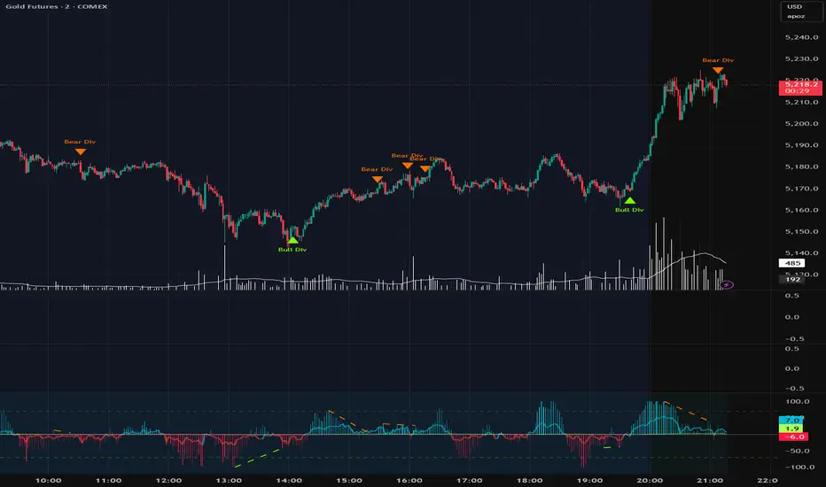Click the 12:00 time axis label

168,480
